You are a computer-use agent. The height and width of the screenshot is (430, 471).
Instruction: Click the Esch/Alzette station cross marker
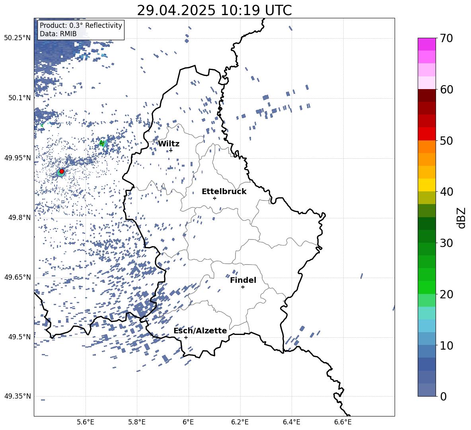[186, 337]
